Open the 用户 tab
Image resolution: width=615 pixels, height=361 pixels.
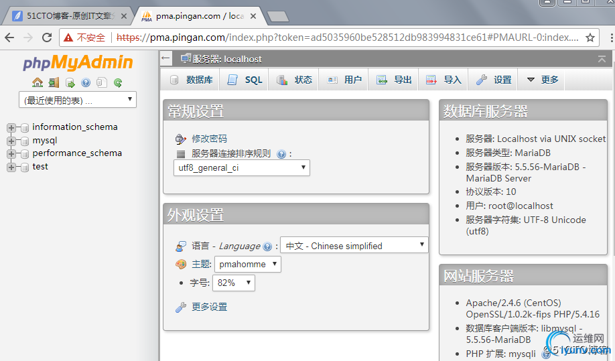(x=344, y=80)
